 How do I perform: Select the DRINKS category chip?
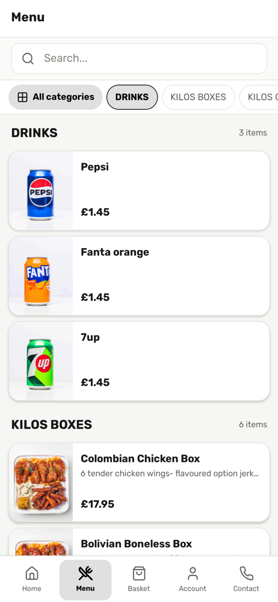pos(132,97)
